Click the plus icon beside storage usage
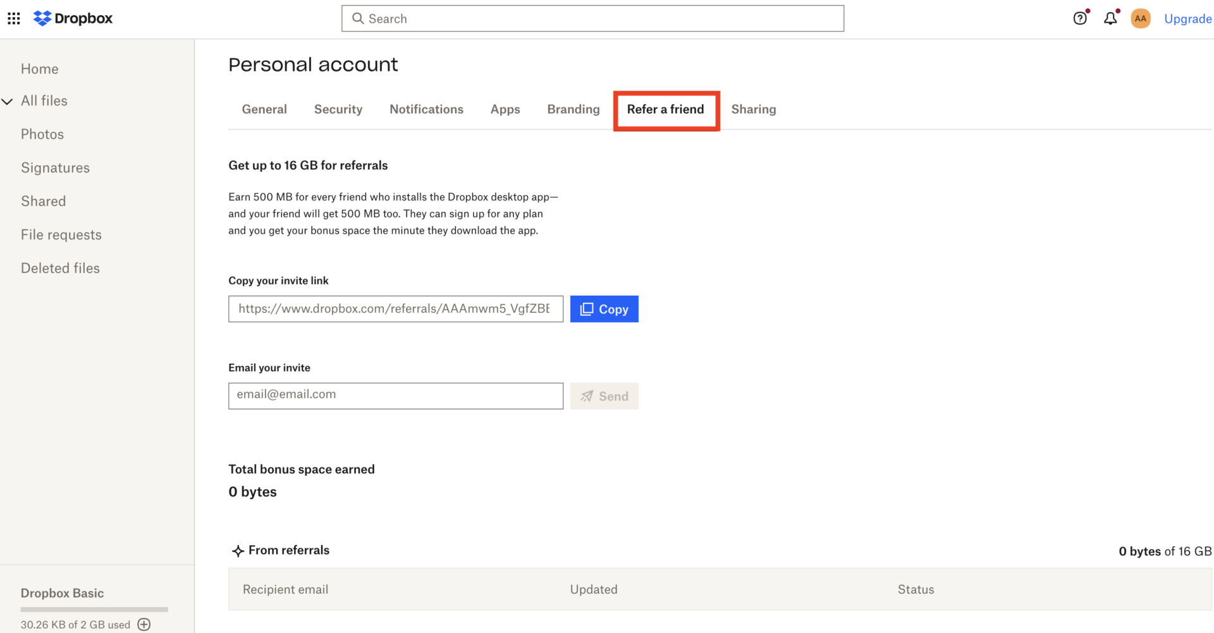 point(144,624)
